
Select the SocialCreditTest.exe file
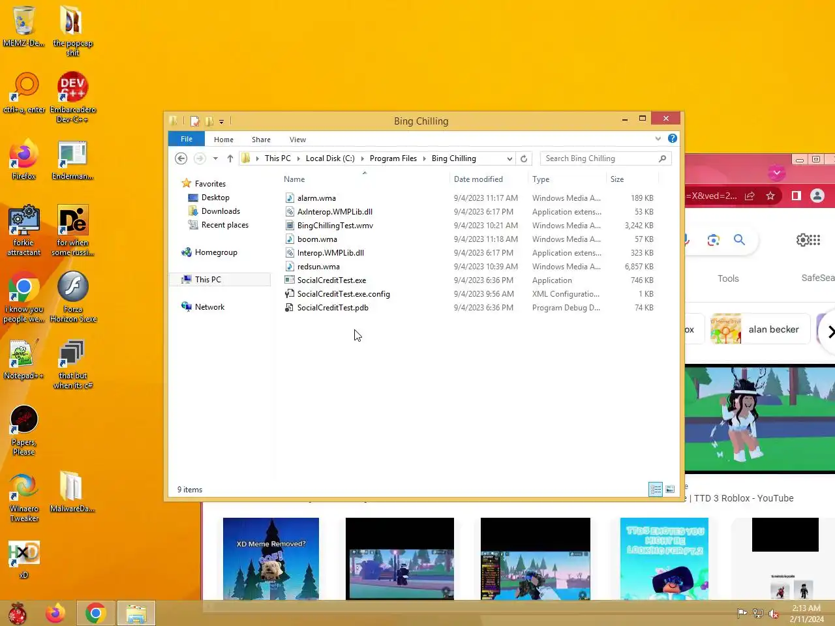tap(331, 280)
